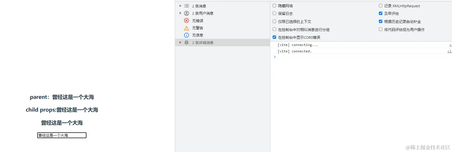Expand the 2 条消息 group

click(180, 6)
